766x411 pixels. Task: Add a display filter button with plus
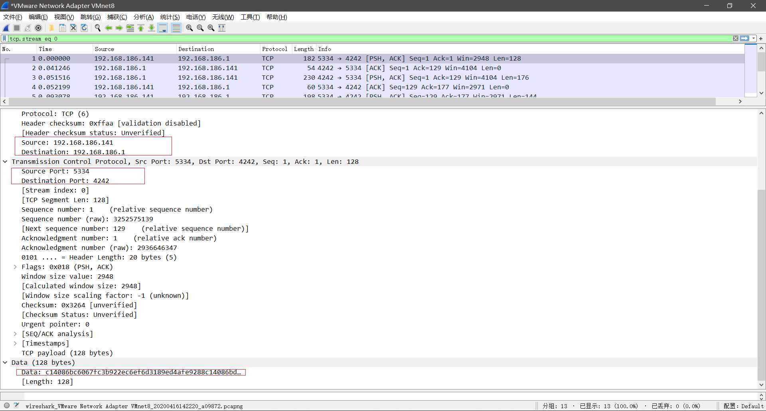[761, 39]
